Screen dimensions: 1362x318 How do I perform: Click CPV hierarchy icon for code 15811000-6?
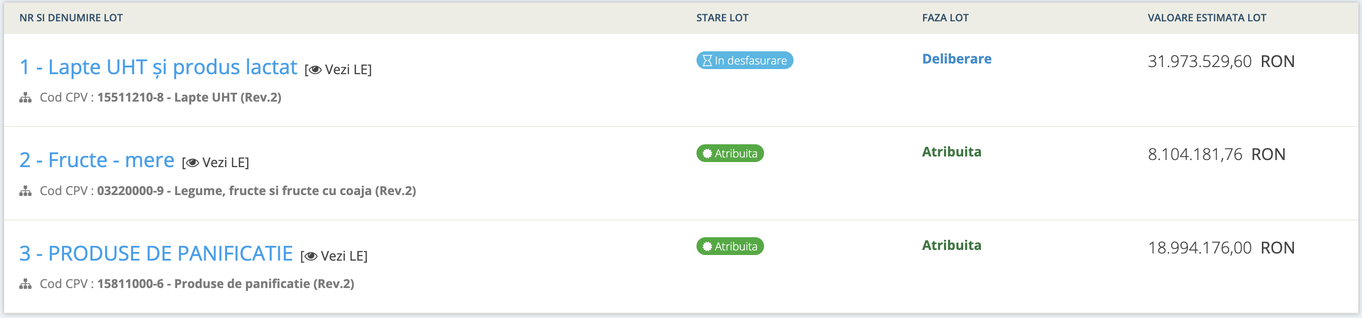[x=25, y=284]
